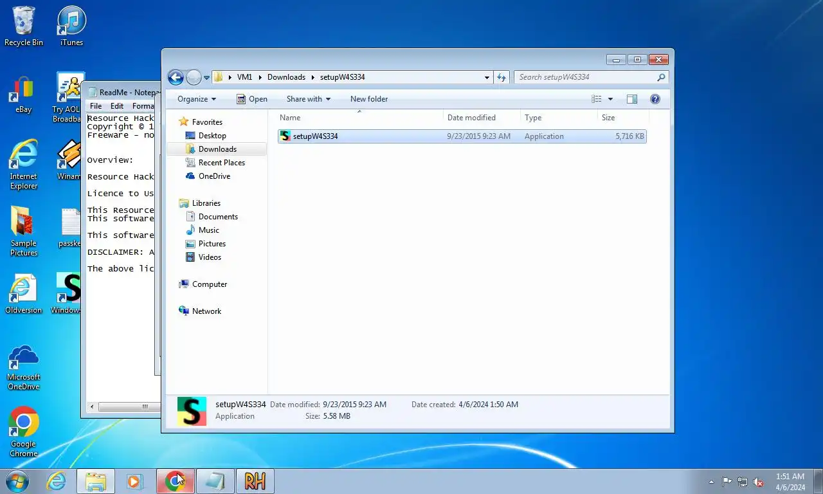Click the Resource Hacker RH taskbar button
The image size is (823, 494).
coord(255,481)
